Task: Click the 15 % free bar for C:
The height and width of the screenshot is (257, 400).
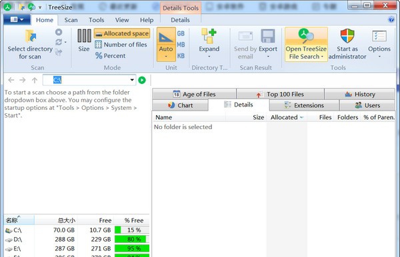Action: pos(132,230)
